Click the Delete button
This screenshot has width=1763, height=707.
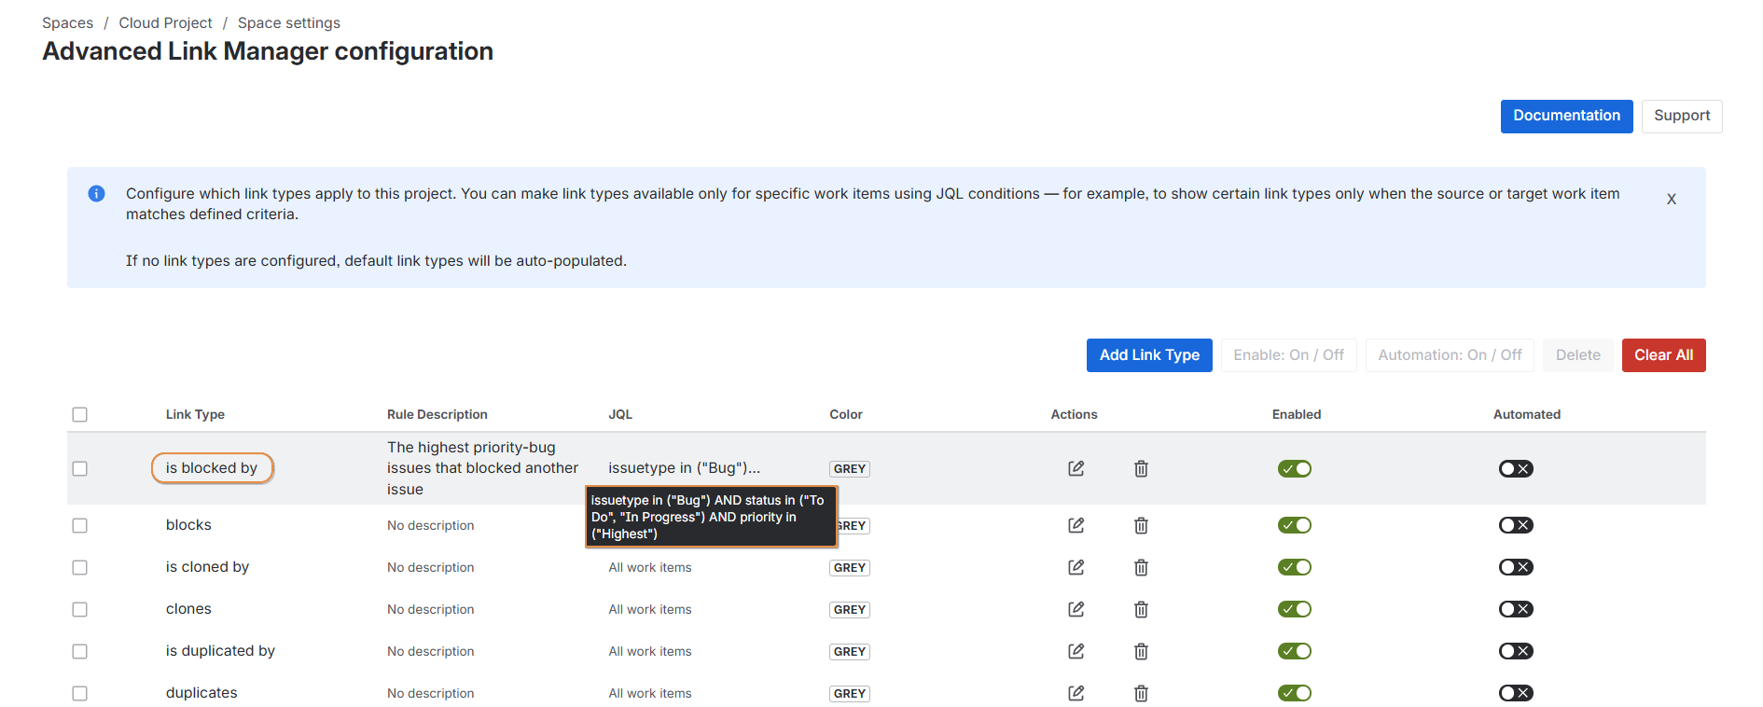click(1577, 355)
